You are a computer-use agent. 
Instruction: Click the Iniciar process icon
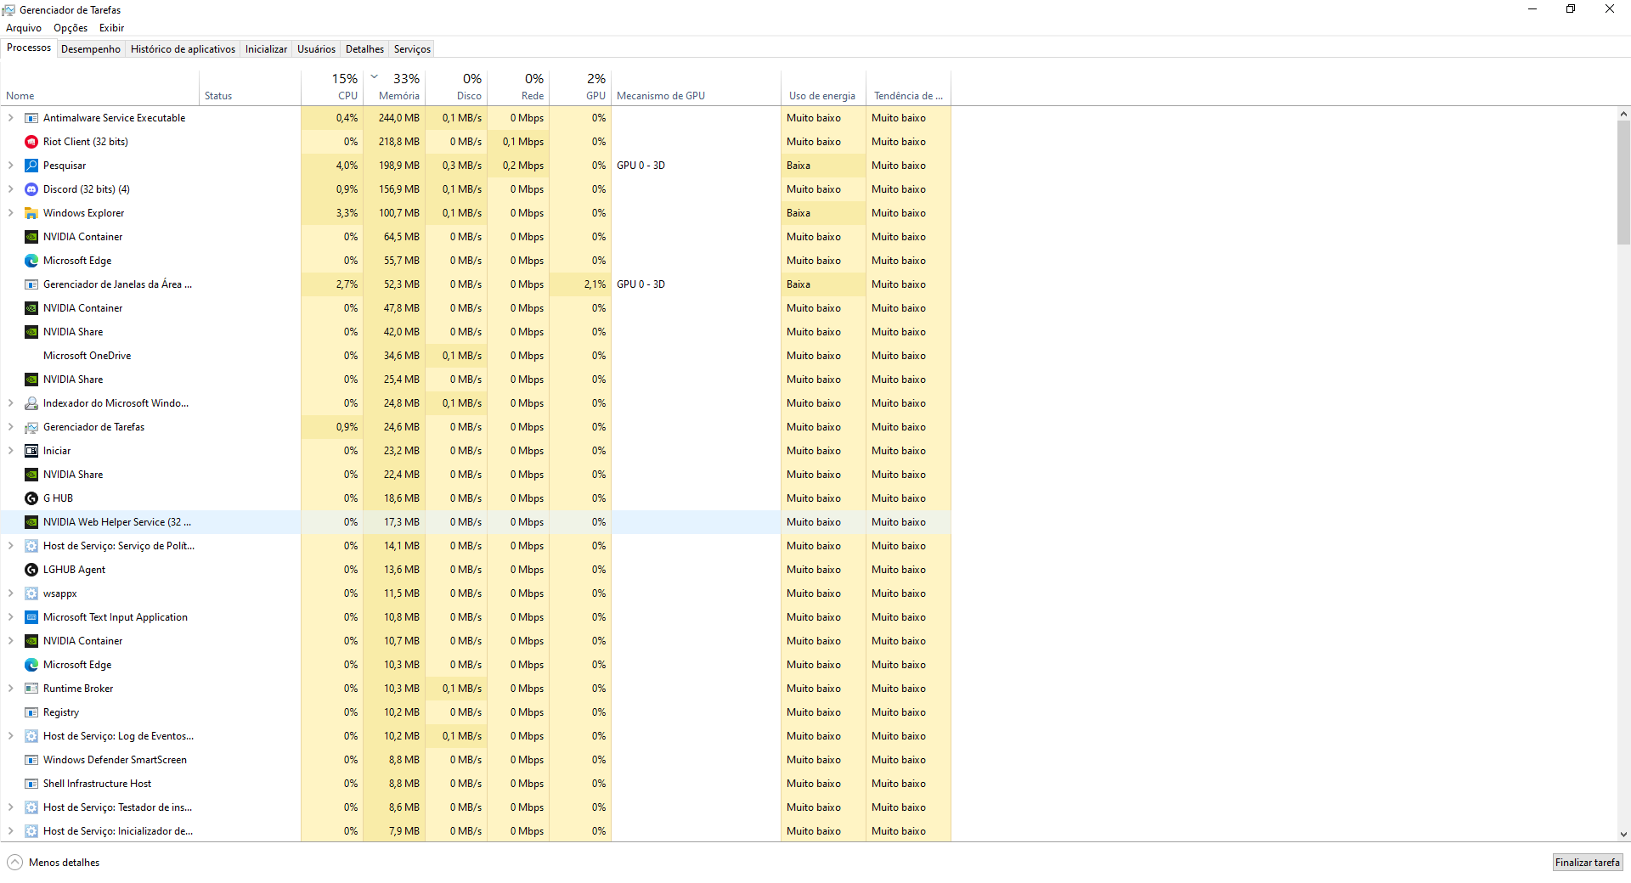pos(31,451)
